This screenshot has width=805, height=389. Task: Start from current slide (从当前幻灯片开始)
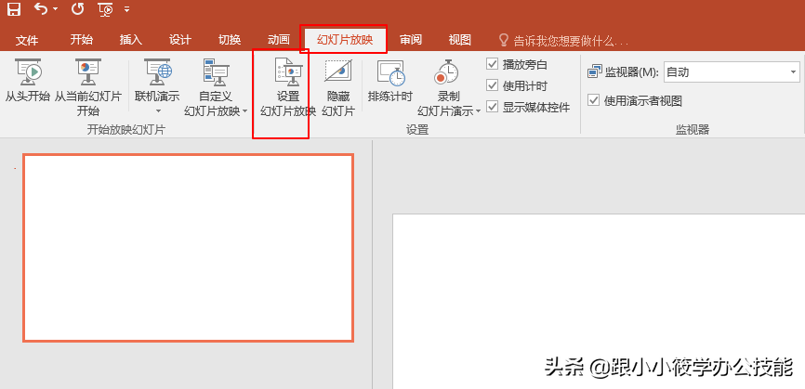[x=87, y=87]
